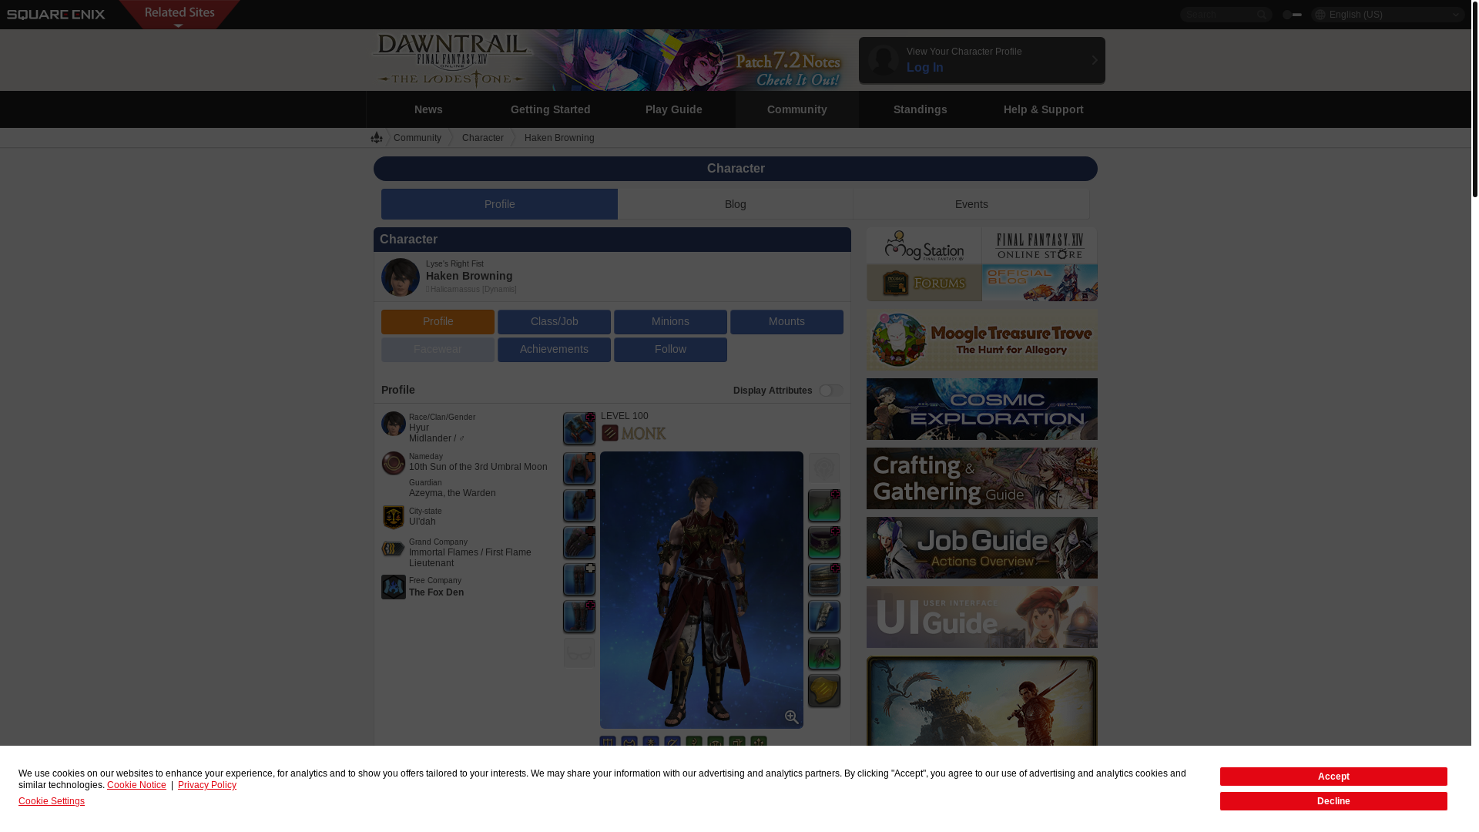
Task: Click the Monk job icon
Action: coord(610,433)
